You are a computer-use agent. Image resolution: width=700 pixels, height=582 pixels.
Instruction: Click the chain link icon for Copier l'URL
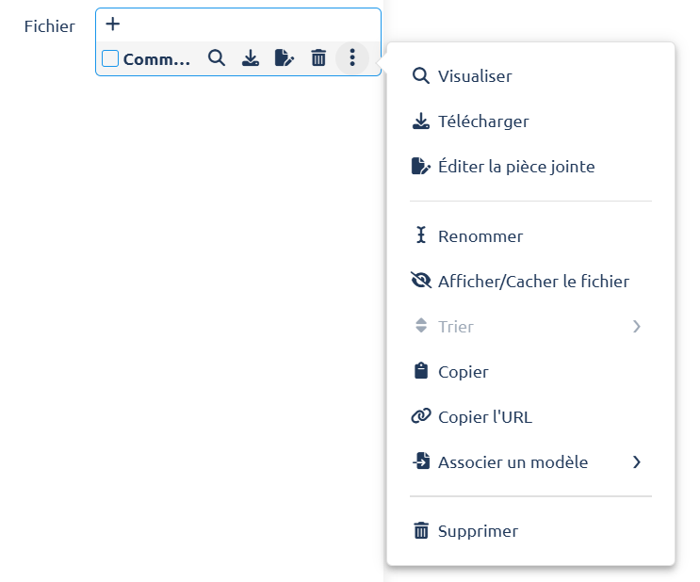[x=421, y=416]
